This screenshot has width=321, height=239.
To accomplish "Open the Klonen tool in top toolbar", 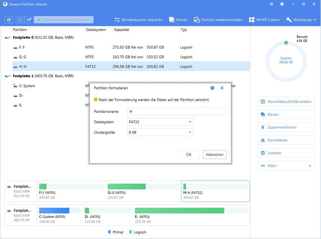I will pyautogui.click(x=178, y=20).
